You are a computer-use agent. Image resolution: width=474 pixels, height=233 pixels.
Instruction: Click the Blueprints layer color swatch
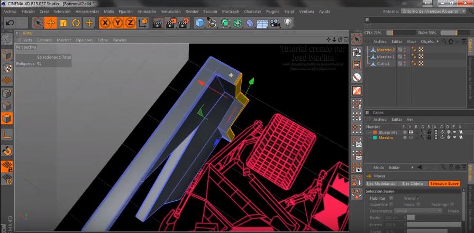375,132
